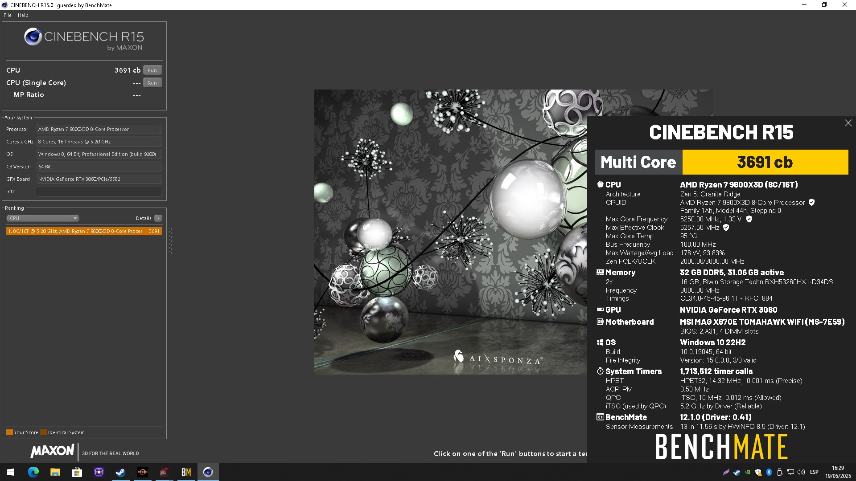The image size is (856, 481).
Task: Click the panel splitter grip beside the ranking list
Action: click(170, 241)
